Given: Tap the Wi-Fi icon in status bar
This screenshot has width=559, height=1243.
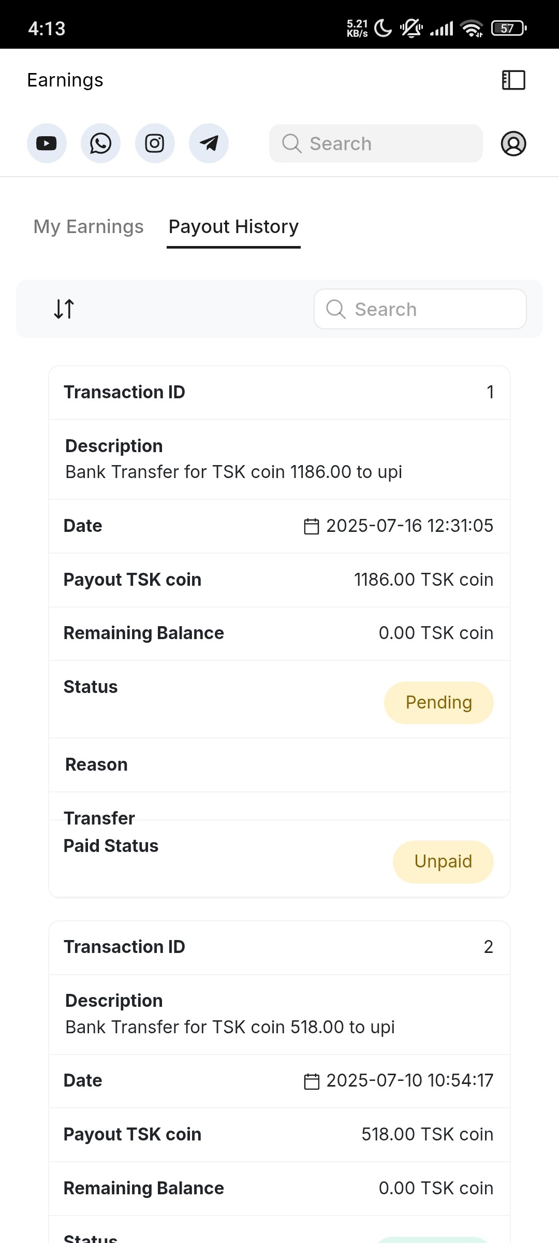Looking at the screenshot, I should click(x=472, y=28).
